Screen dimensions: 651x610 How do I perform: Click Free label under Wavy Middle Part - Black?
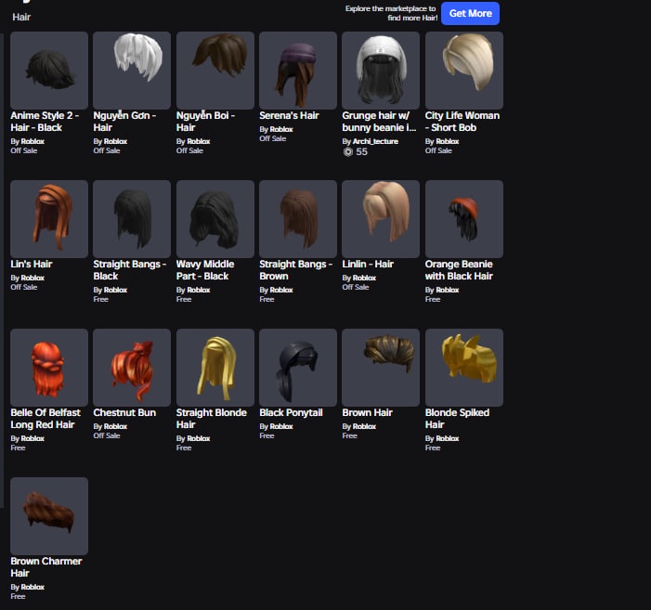tap(184, 299)
